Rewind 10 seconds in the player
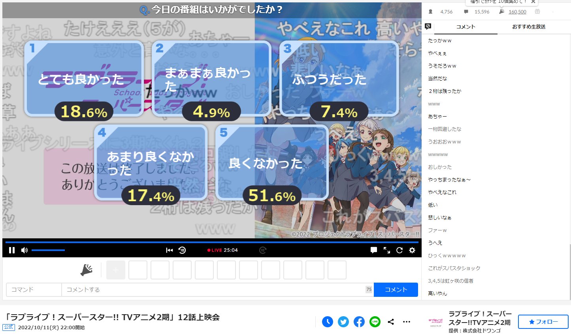571x334 pixels. pos(182,250)
